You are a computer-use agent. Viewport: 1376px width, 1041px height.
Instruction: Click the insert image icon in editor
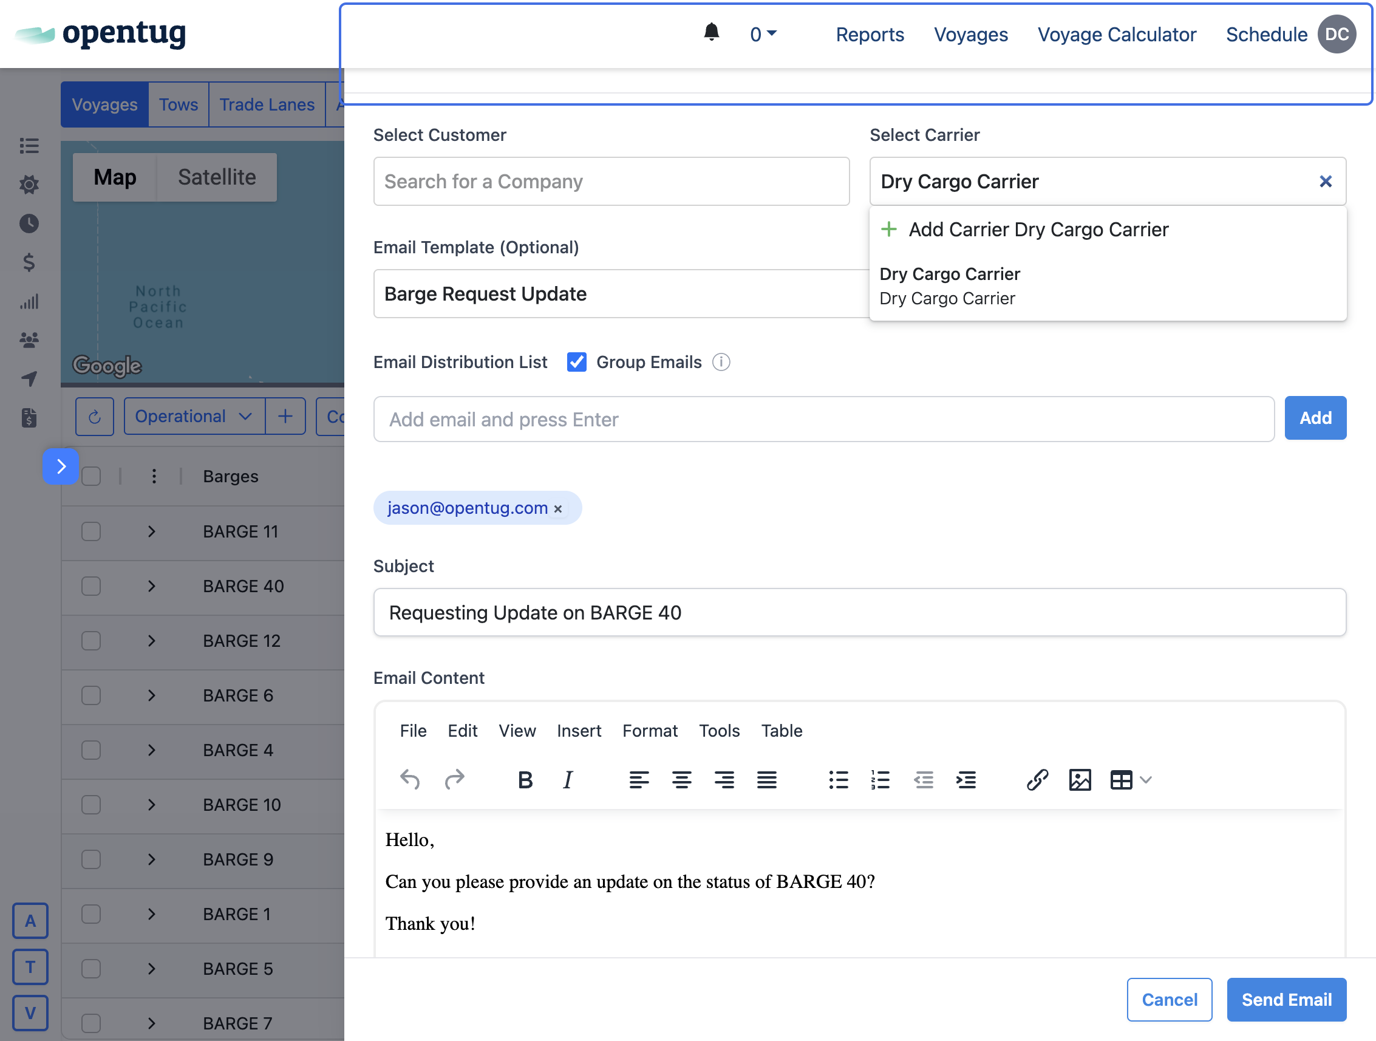click(x=1079, y=780)
